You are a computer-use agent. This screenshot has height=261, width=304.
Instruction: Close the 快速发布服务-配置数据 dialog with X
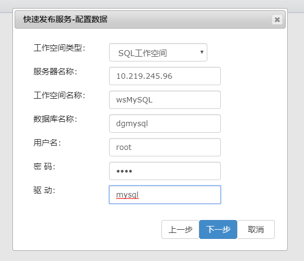pyautogui.click(x=277, y=19)
